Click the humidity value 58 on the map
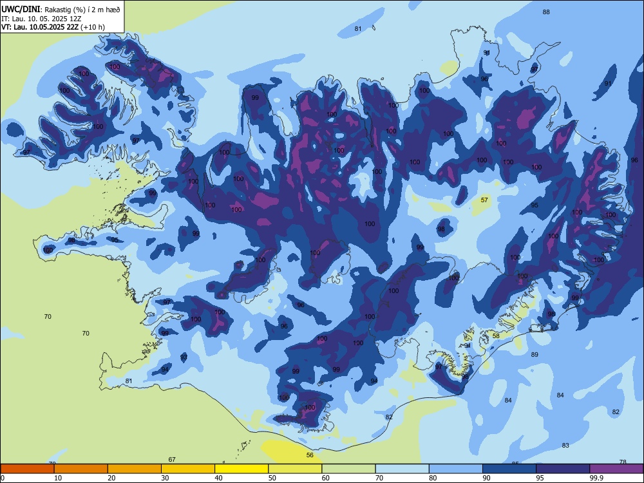Image resolution: width=644 pixels, height=483 pixels. click(496, 336)
